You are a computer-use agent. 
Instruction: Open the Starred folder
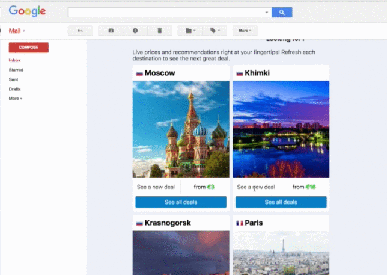tap(16, 70)
